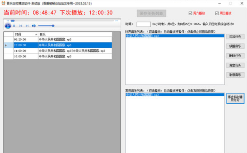Viewport: 247px width, 153px height.
Task: Focus the 时间 input field
Action: point(144,24)
